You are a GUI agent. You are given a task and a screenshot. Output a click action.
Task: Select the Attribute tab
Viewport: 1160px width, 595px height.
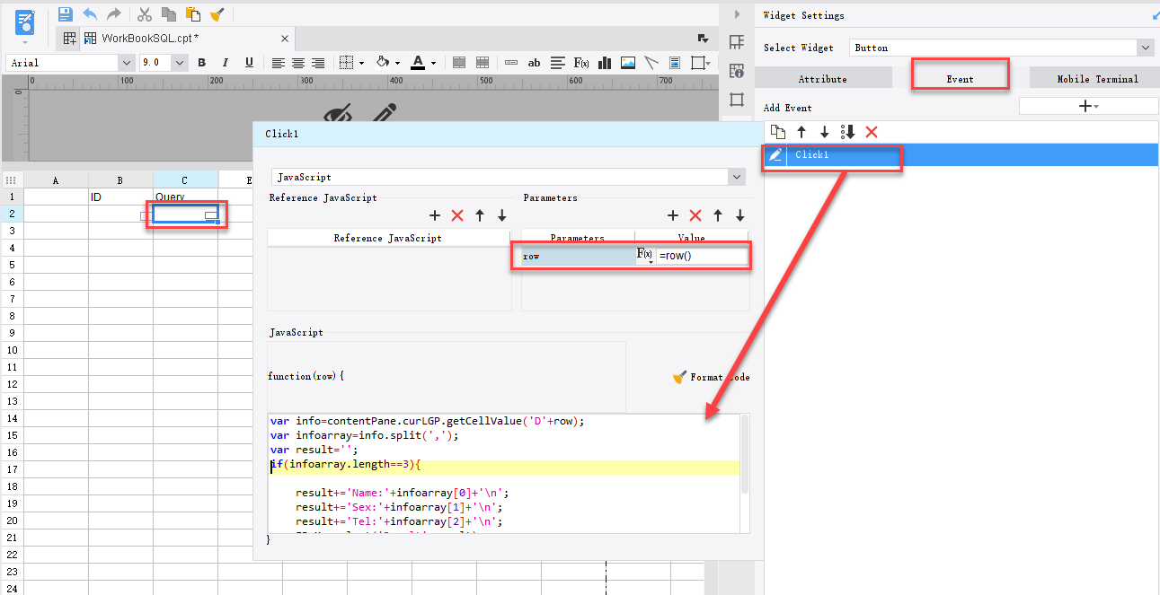pos(823,77)
